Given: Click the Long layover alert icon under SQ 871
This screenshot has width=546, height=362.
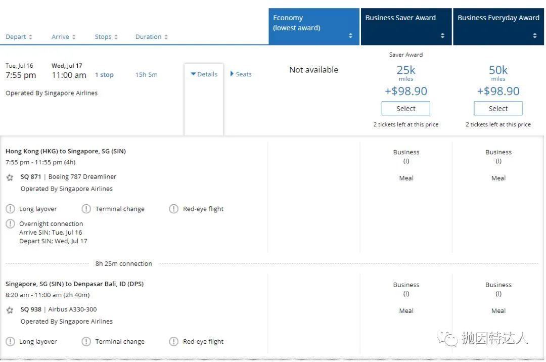Looking at the screenshot, I should tap(11, 209).
